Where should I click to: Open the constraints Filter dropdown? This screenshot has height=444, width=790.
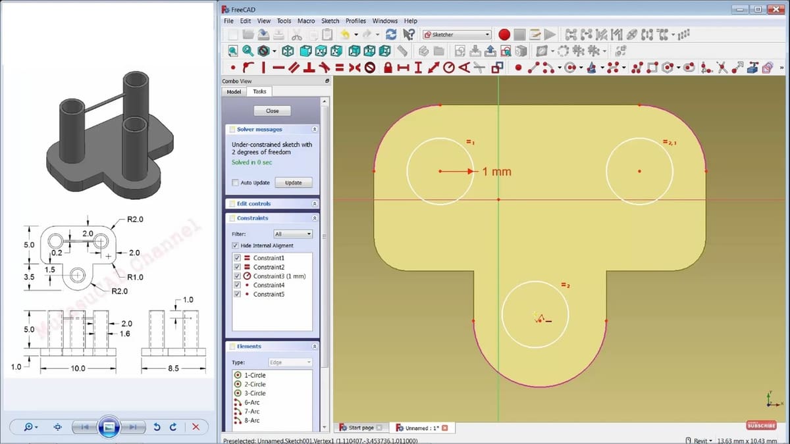pyautogui.click(x=293, y=234)
